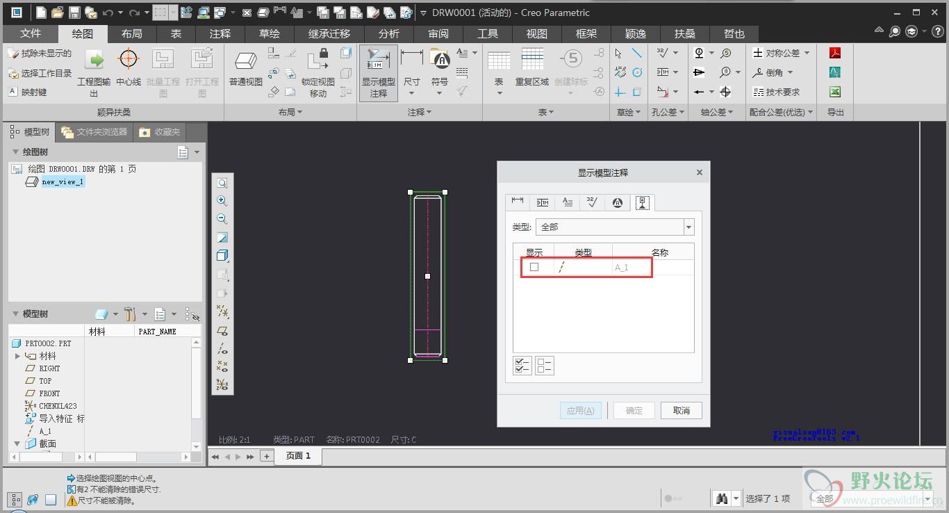Select CHENXL423 in the model tree
The width and height of the screenshot is (949, 513).
58,406
